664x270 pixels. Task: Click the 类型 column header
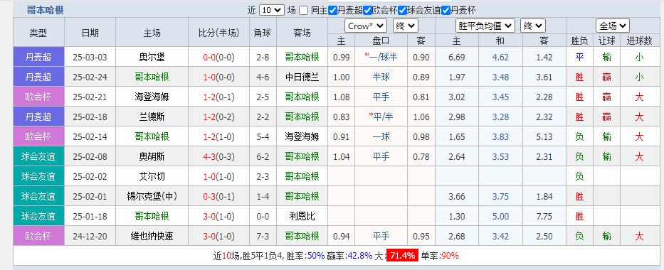[x=38, y=33]
